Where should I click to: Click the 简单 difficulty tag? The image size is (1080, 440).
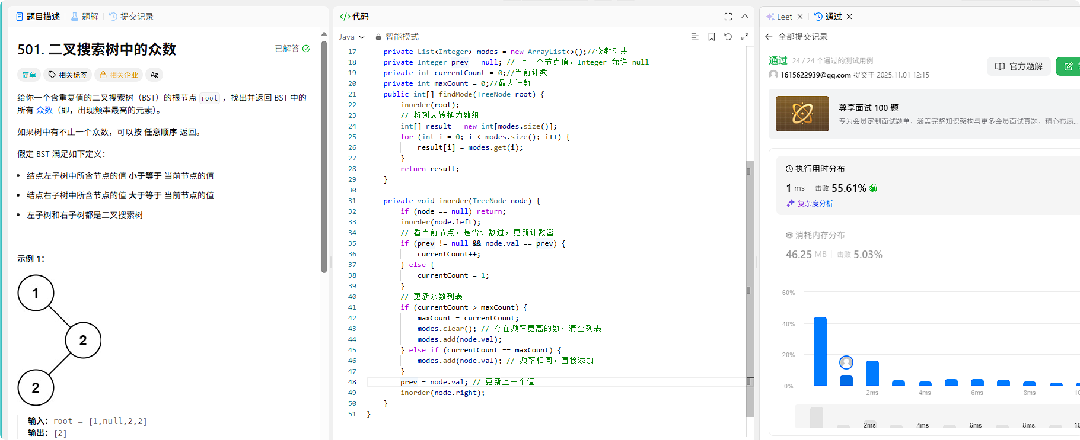pyautogui.click(x=29, y=75)
